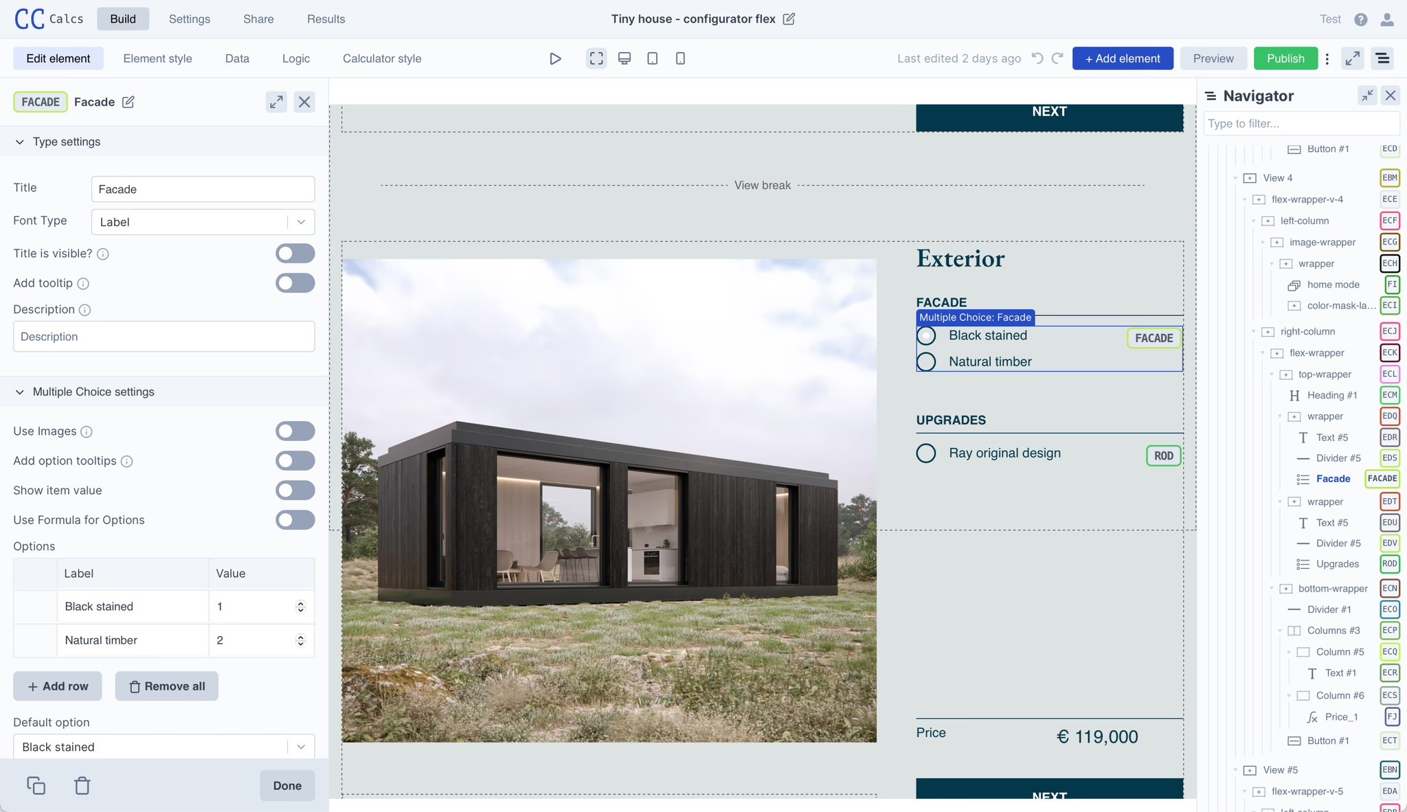This screenshot has width=1407, height=812.
Task: Duplicate the Facade element
Action: click(35, 785)
